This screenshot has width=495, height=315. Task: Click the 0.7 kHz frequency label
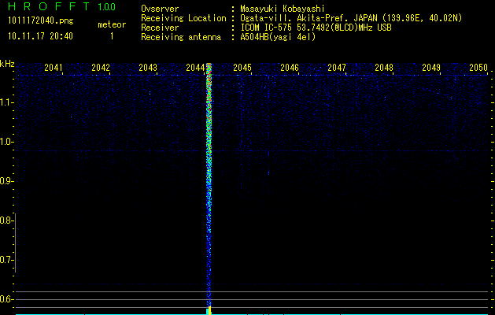click(x=6, y=260)
